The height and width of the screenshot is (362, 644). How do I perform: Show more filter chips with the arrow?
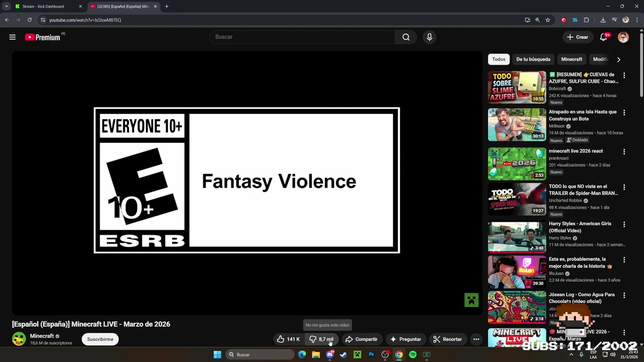click(618, 59)
